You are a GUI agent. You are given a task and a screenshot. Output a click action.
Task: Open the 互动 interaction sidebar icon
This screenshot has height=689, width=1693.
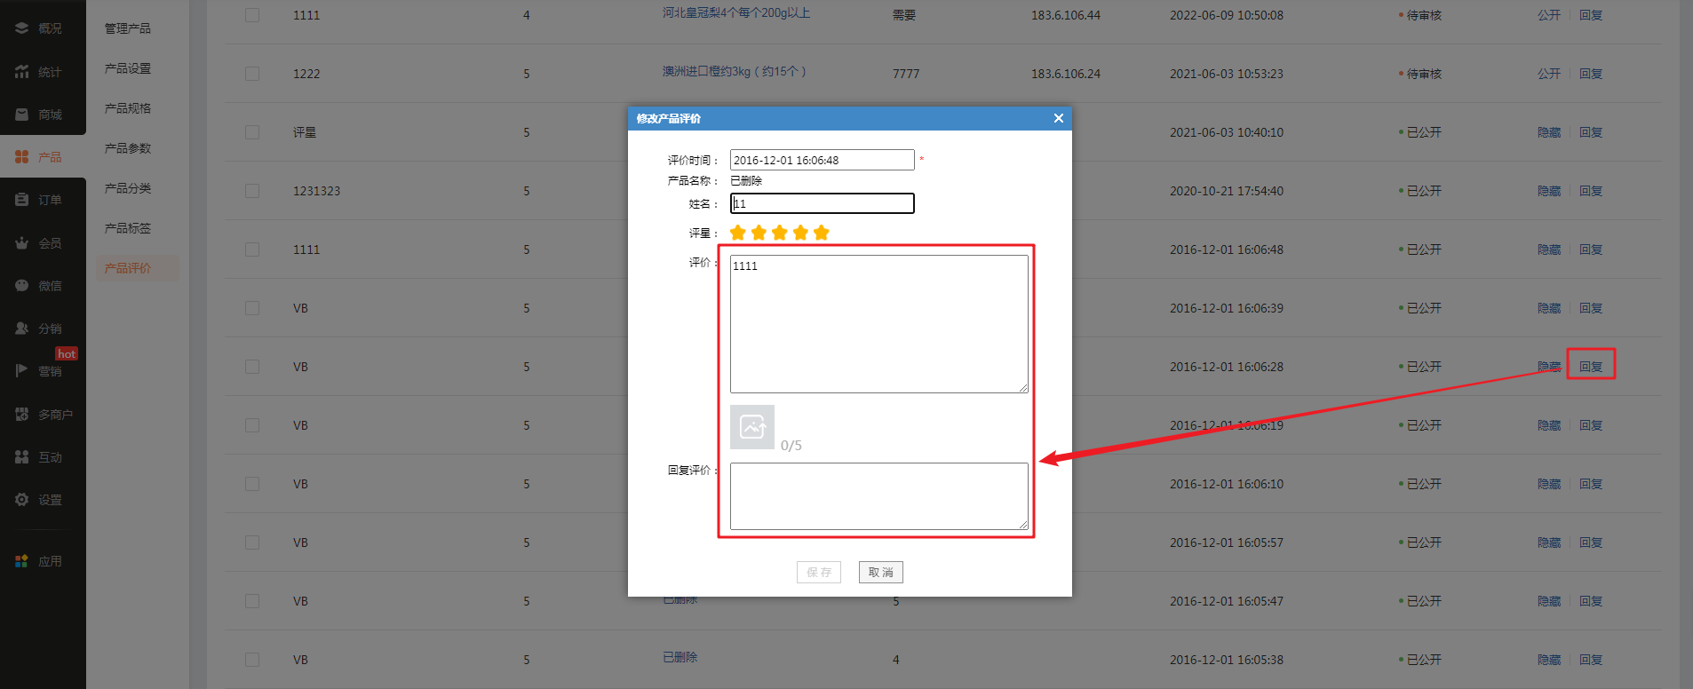tap(22, 457)
